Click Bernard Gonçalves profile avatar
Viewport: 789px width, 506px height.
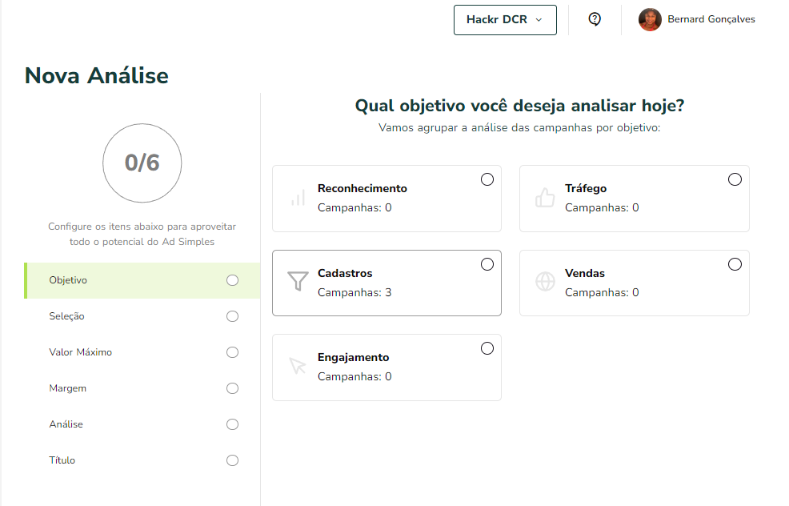(650, 20)
